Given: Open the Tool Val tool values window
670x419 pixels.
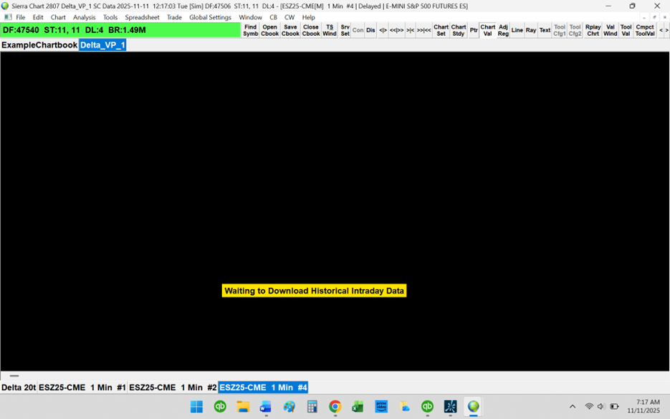Looking at the screenshot, I should (x=626, y=30).
